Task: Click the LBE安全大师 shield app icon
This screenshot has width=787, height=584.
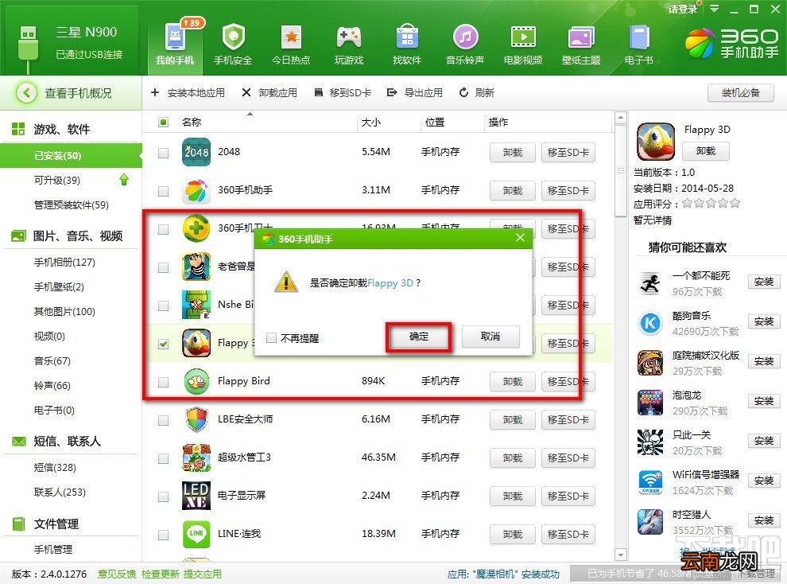Action: point(196,419)
